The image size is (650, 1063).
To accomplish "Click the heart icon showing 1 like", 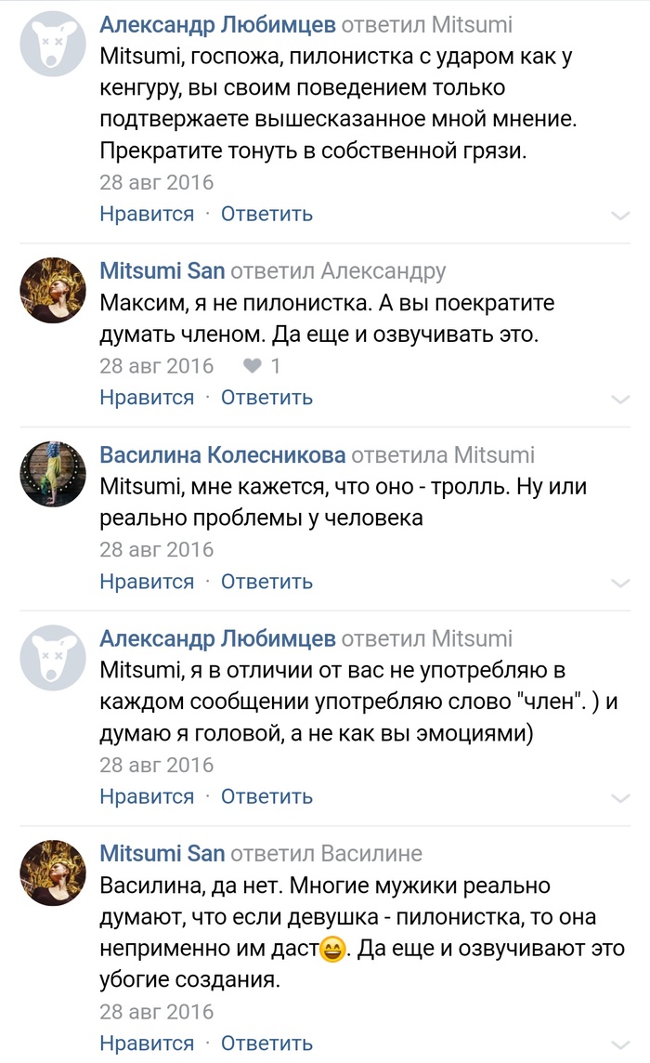I will 252,366.
